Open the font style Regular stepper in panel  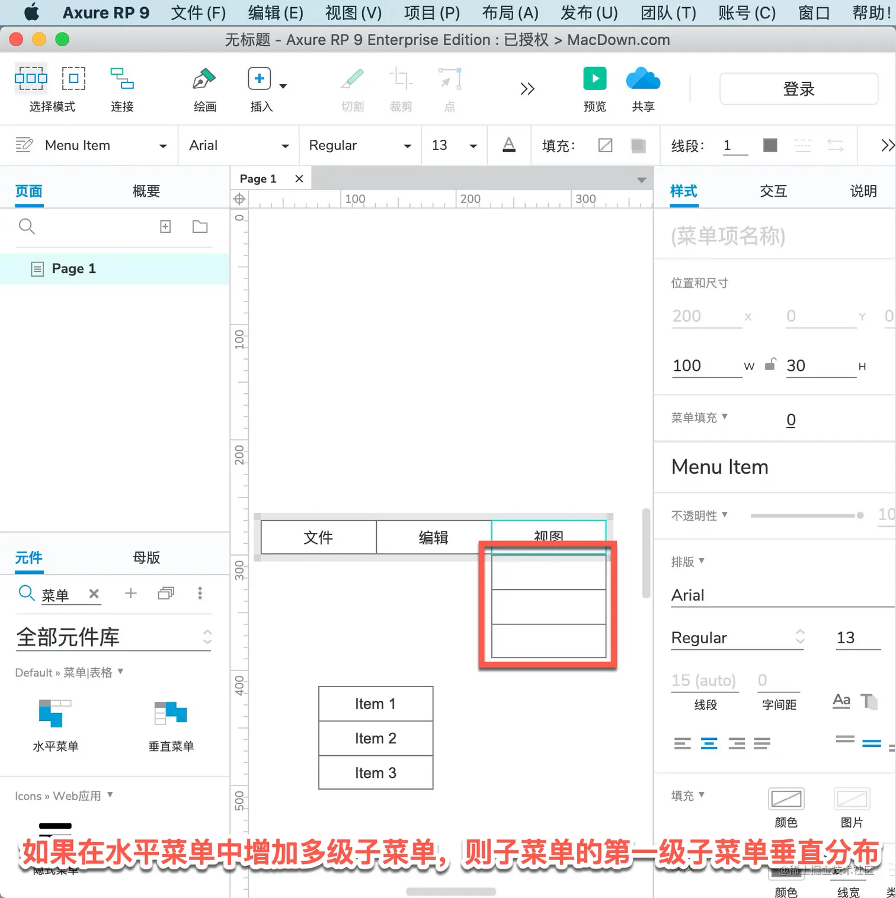(800, 637)
